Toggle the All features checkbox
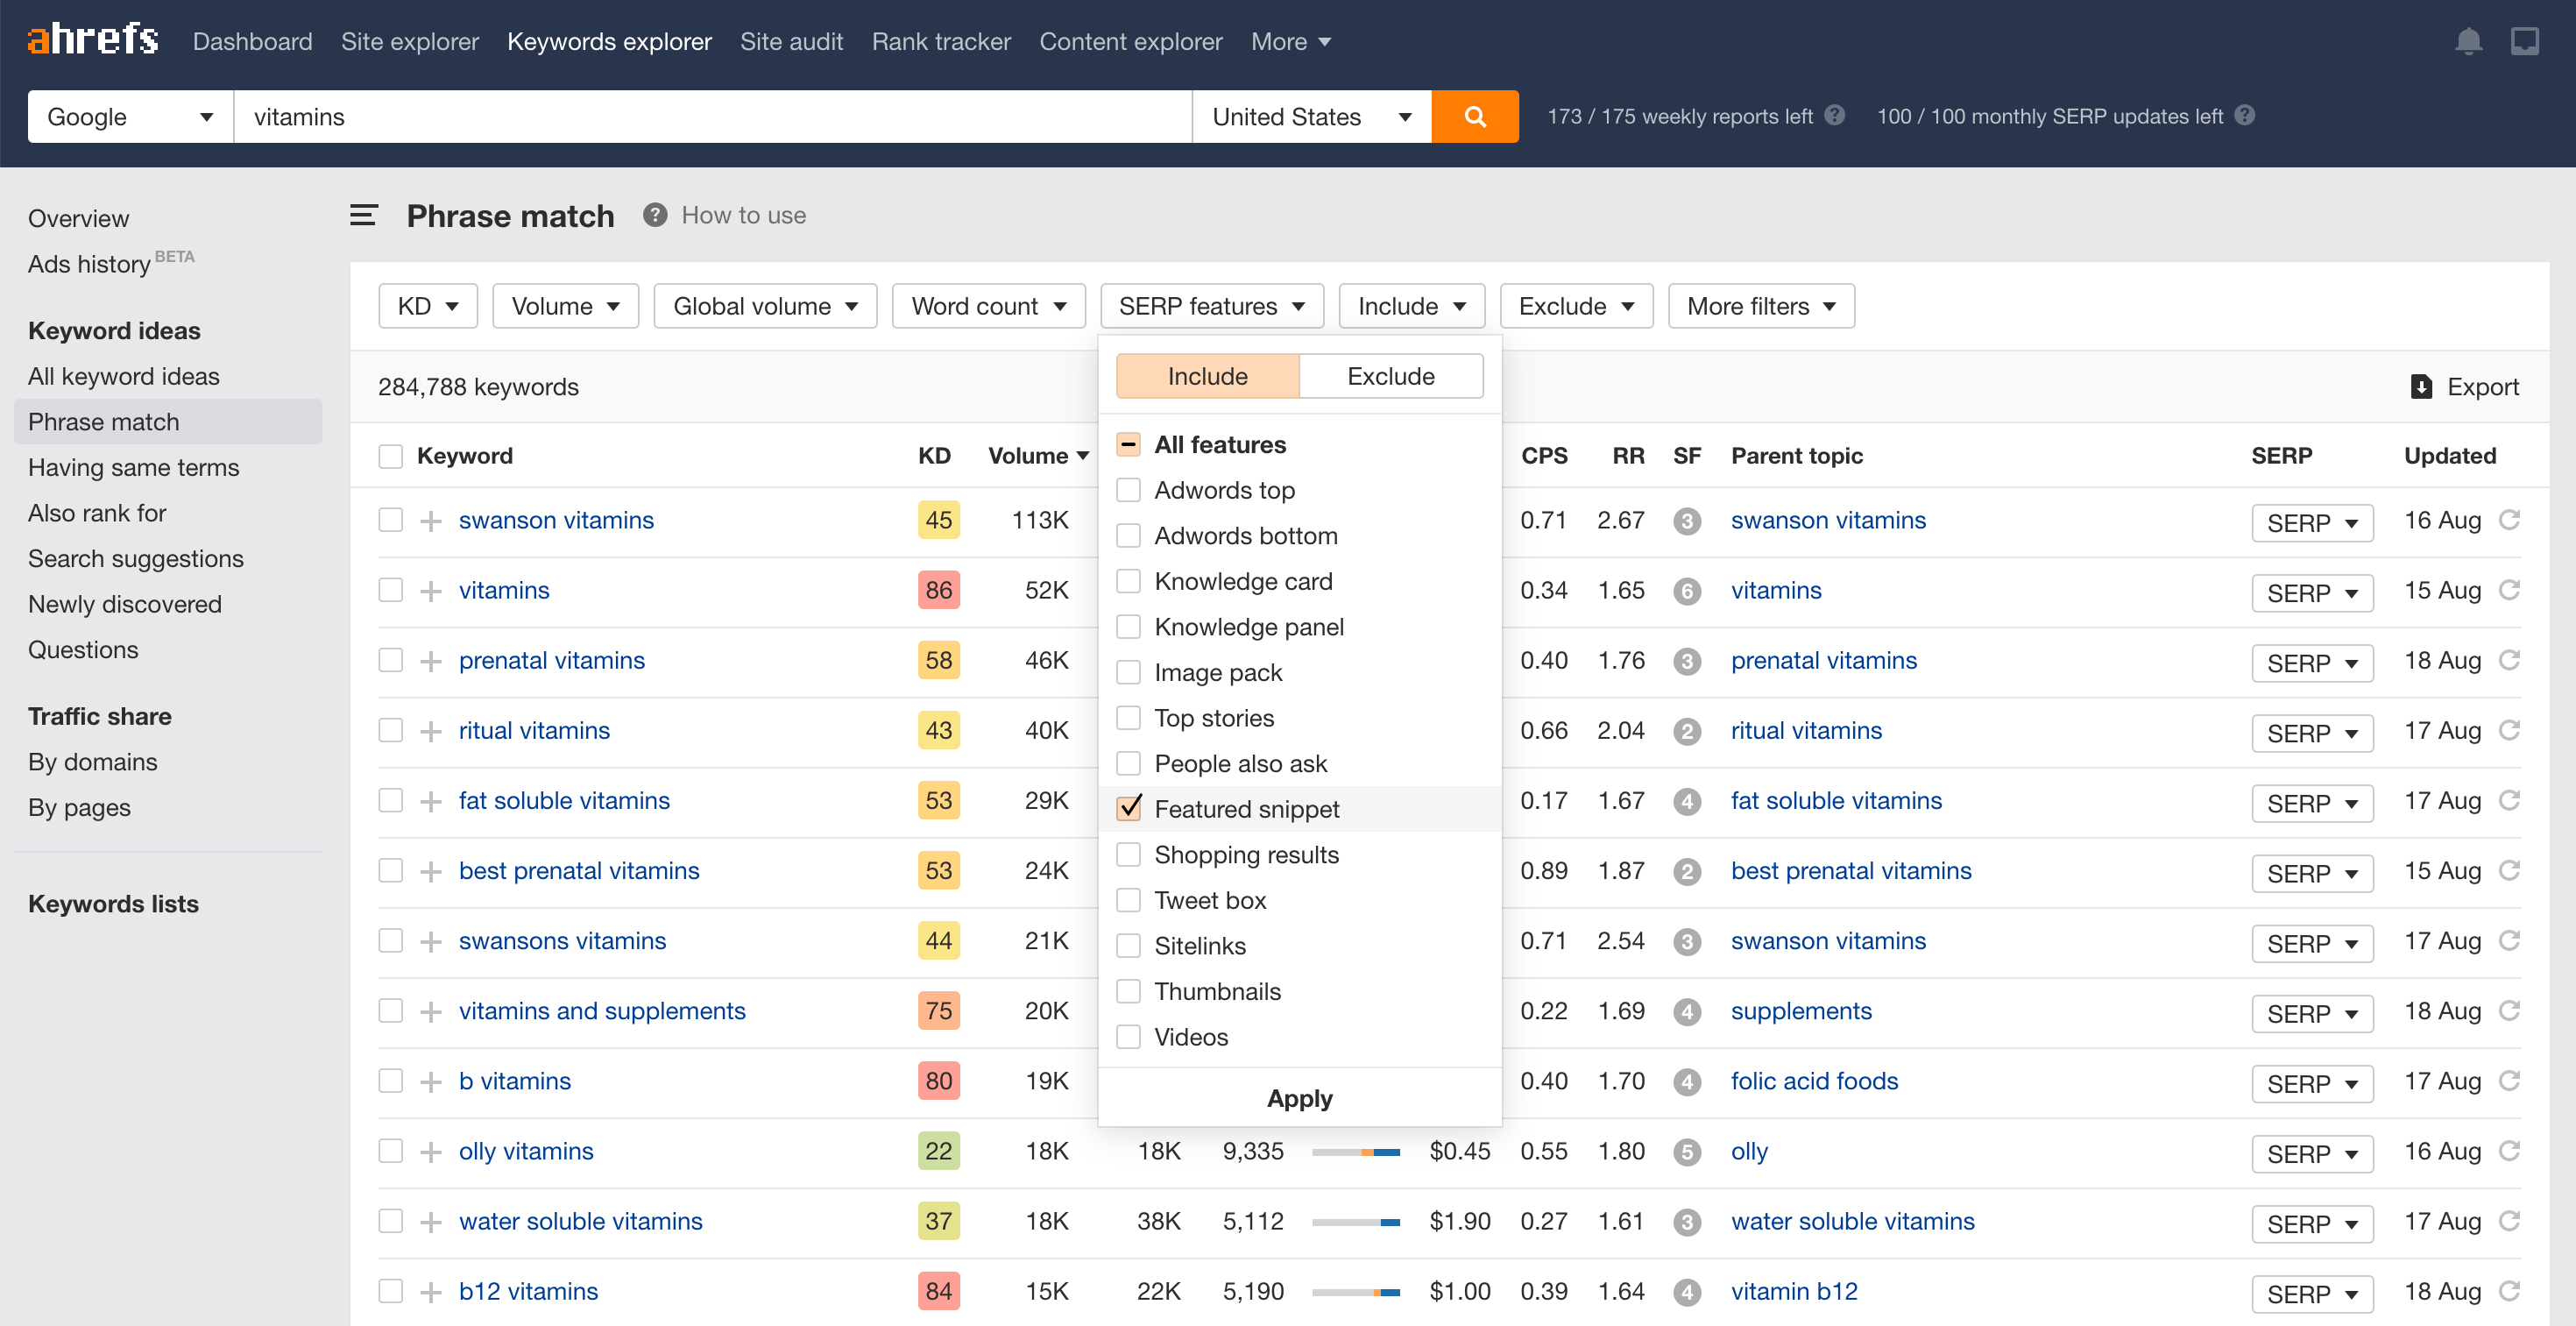This screenshot has height=1326, width=2576. coord(1128,444)
